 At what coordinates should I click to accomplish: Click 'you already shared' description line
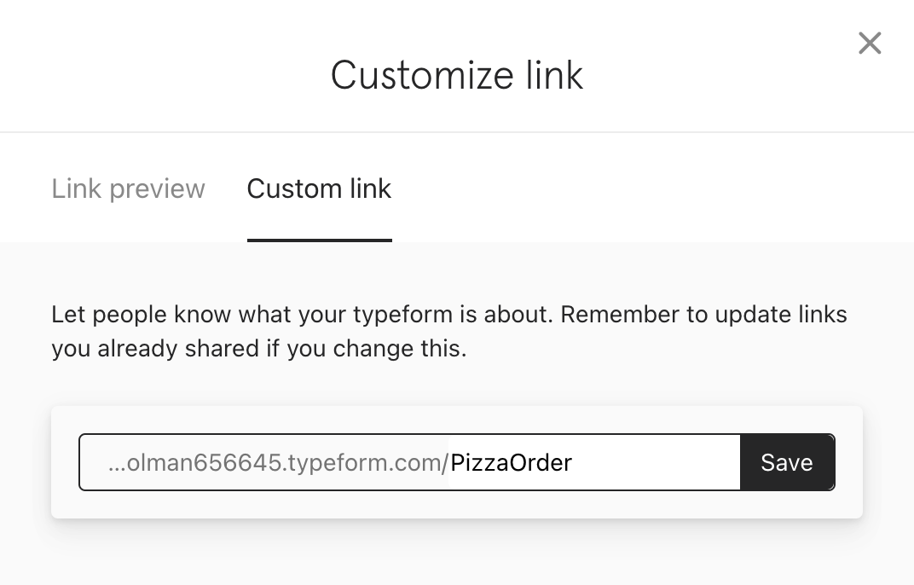pyautogui.click(x=259, y=349)
